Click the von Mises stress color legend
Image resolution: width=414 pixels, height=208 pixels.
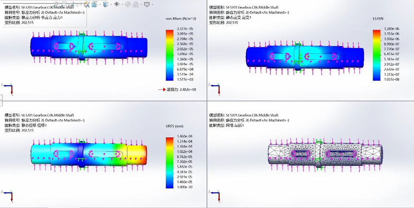(x=169, y=55)
